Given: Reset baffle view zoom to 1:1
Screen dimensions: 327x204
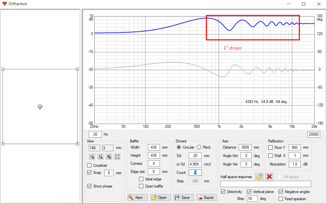Looking at the screenshot, I should click(x=101, y=157).
